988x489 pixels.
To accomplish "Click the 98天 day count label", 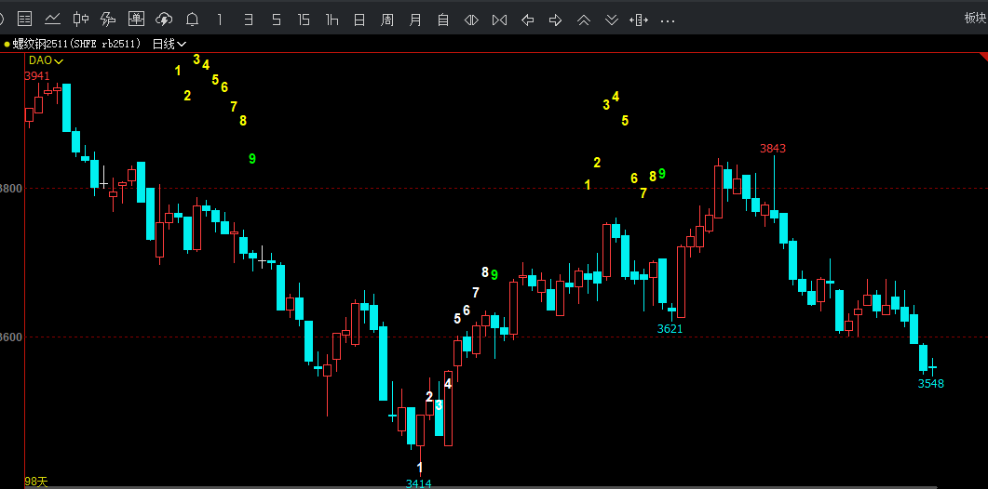I will (x=36, y=482).
